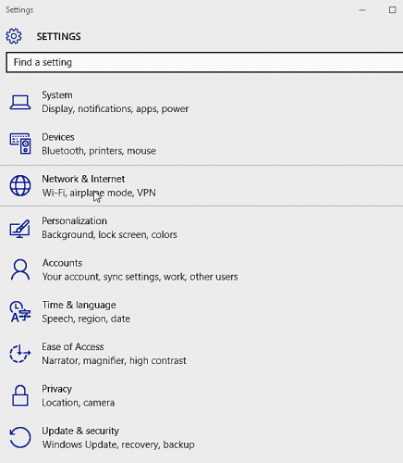Go to Background, lock screen, colors
This screenshot has width=403, height=463.
click(x=109, y=235)
